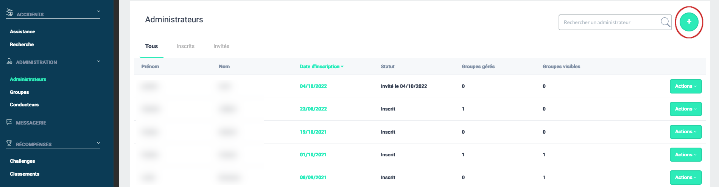Image resolution: width=719 pixels, height=187 pixels.
Task: Open Actions dropdown for 23/08/2022 row
Action: [x=685, y=109]
